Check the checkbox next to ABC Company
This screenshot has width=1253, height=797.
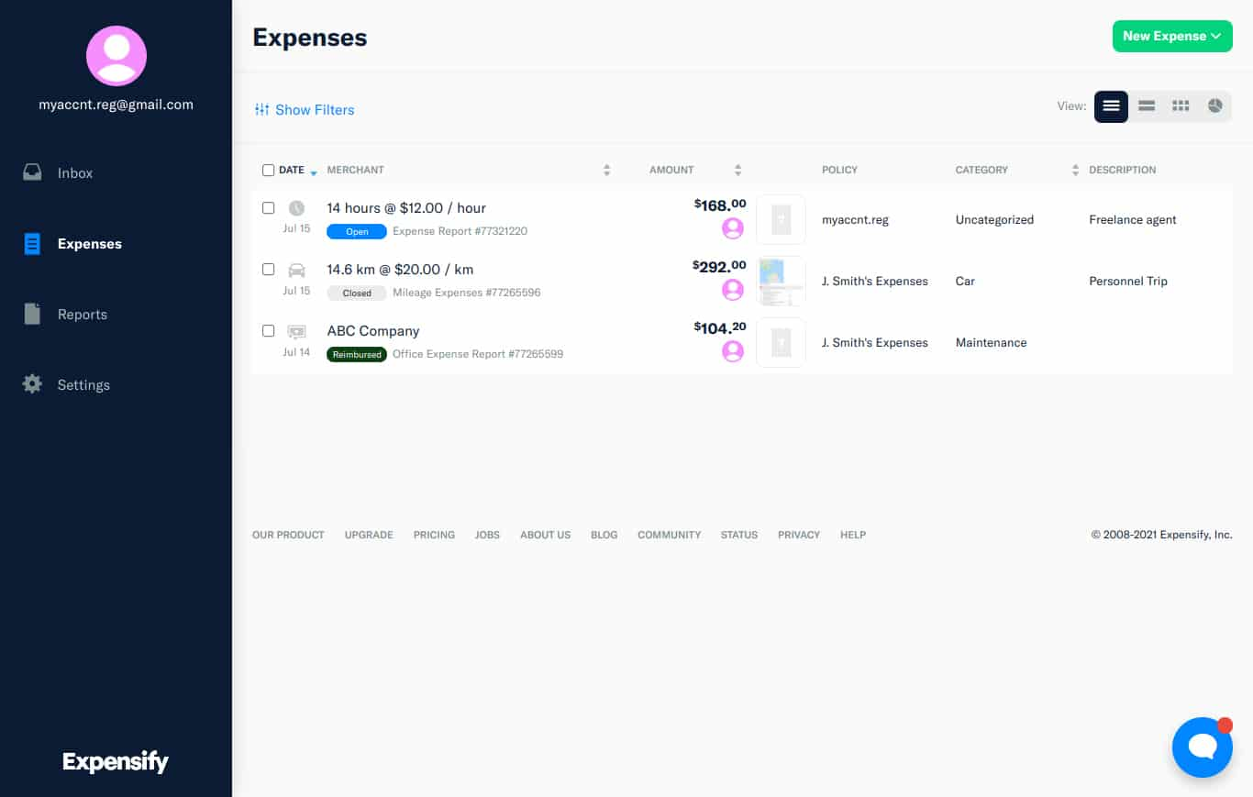click(268, 330)
